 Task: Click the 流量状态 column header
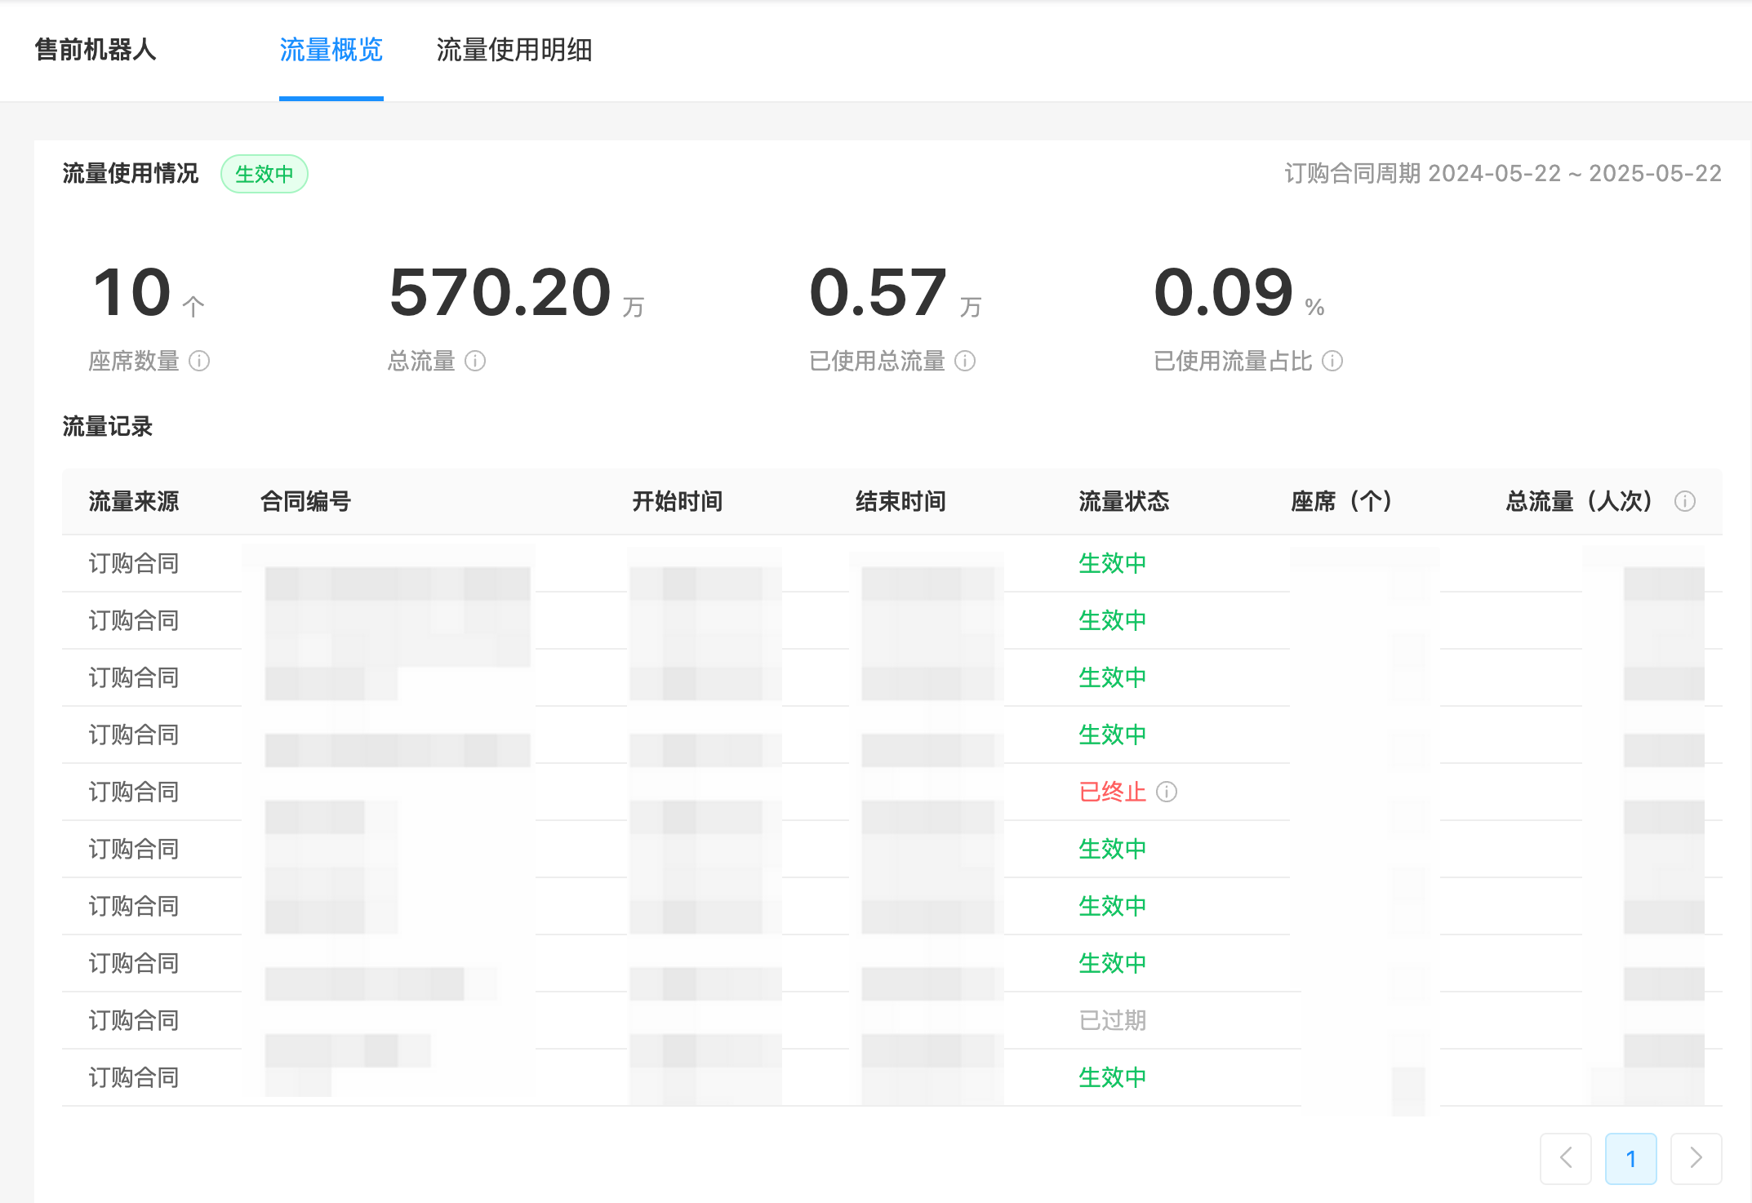tap(1124, 501)
